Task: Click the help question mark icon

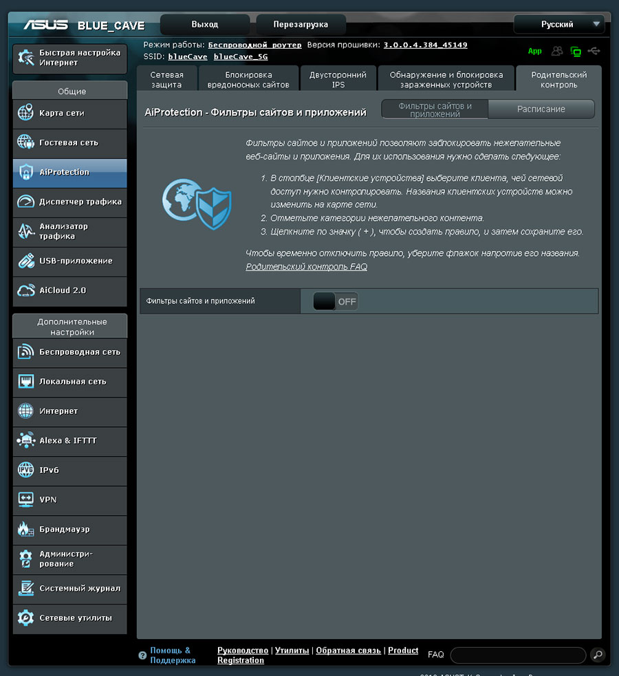Action: [142, 655]
